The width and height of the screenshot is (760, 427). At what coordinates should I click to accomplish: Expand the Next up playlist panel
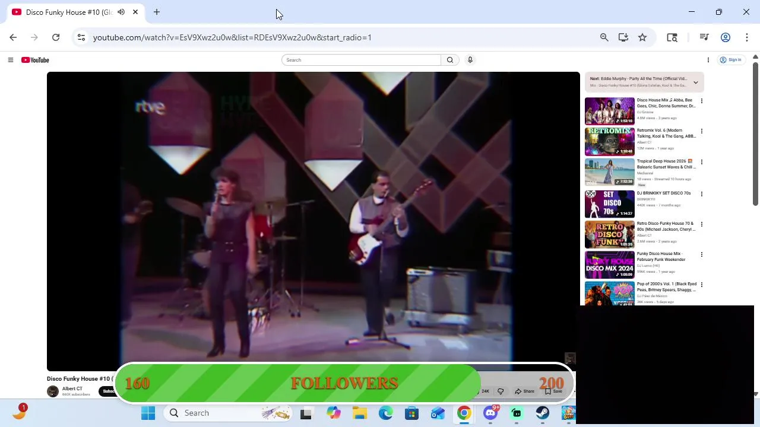(x=695, y=82)
